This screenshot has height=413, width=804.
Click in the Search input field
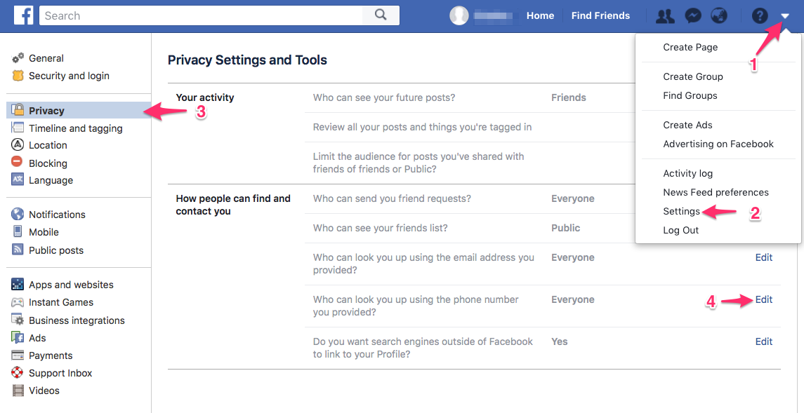coord(200,15)
